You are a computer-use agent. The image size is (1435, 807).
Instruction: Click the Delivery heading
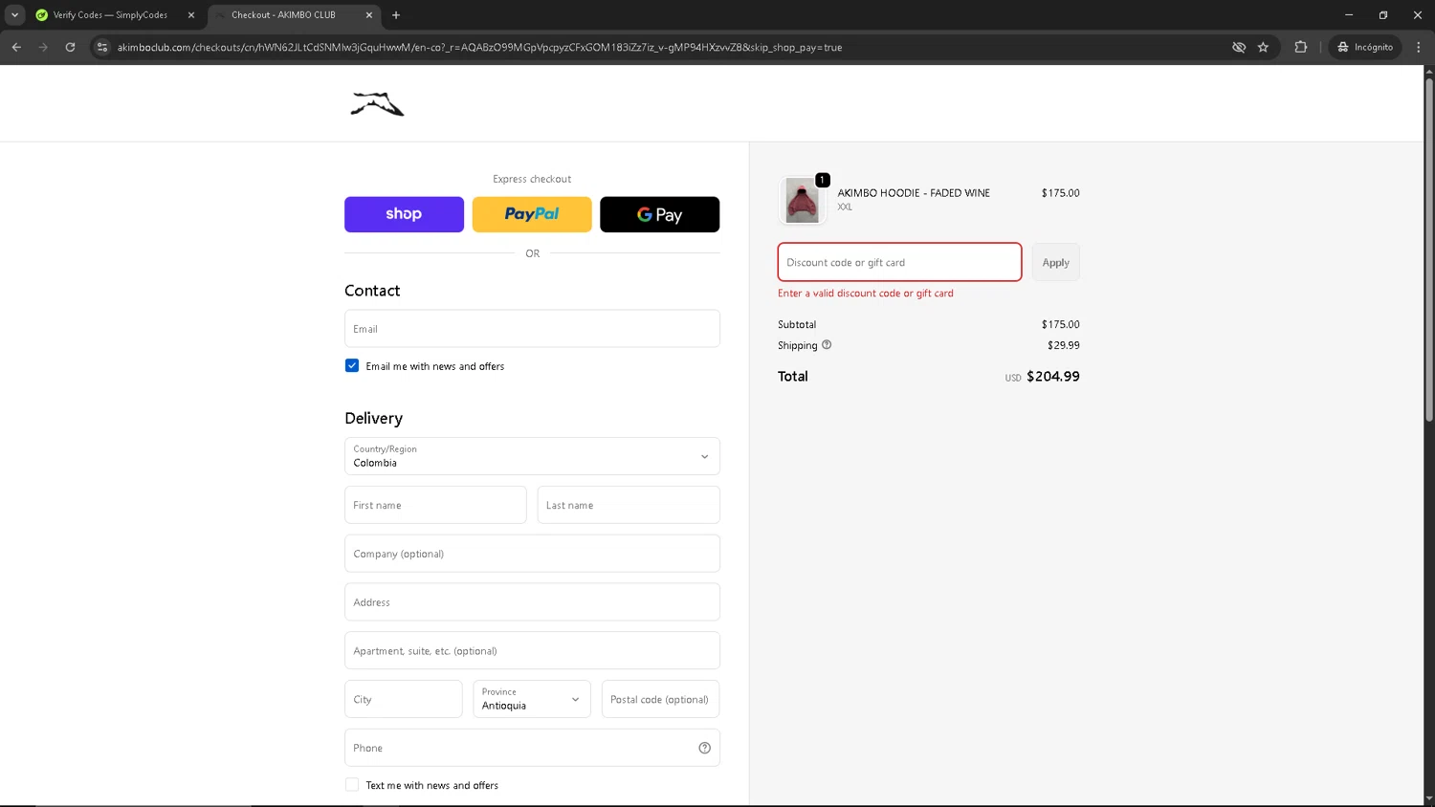[x=373, y=418]
